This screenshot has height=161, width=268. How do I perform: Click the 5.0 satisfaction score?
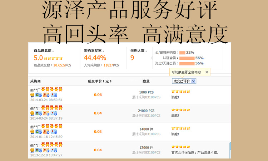pos(38,58)
